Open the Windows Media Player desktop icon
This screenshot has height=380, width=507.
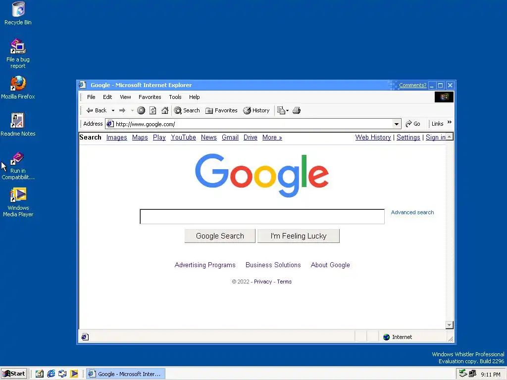tap(18, 202)
